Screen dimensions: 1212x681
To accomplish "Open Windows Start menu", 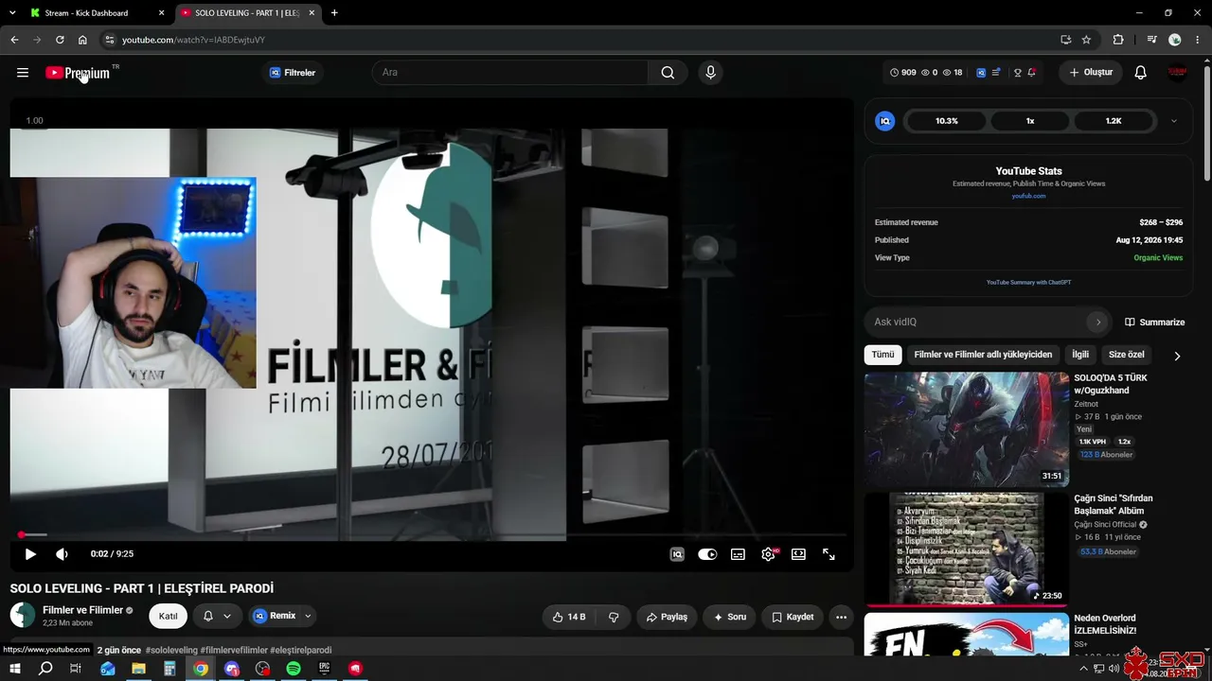I will [15, 669].
